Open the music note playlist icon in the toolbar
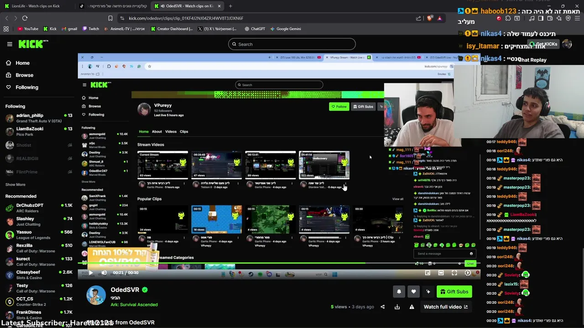This screenshot has width=584, height=328. (532, 18)
